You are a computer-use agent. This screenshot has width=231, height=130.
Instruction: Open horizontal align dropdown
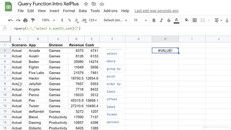point(218,20)
